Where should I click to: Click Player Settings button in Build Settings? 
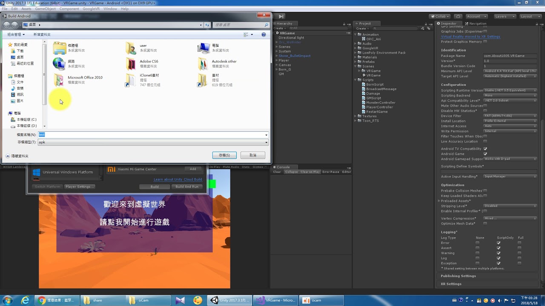click(x=79, y=187)
